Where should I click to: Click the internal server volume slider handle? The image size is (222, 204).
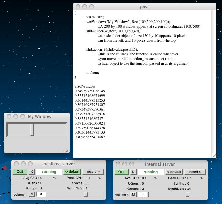point(187,194)
